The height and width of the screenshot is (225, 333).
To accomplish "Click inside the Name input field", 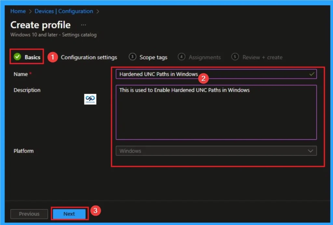I will (195, 74).
